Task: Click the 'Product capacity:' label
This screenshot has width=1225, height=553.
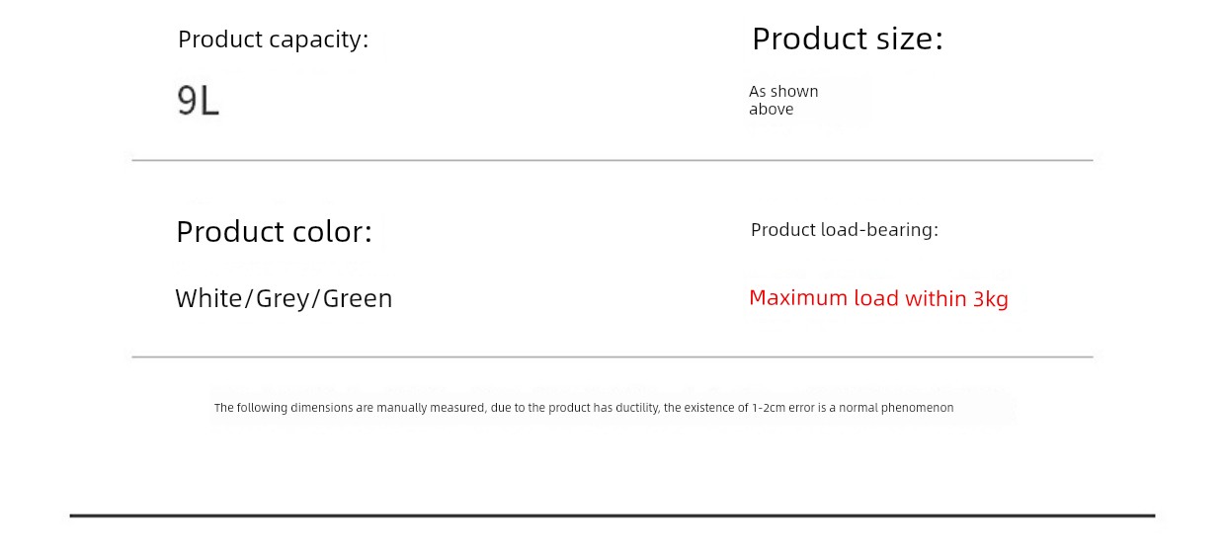Action: 273,39
